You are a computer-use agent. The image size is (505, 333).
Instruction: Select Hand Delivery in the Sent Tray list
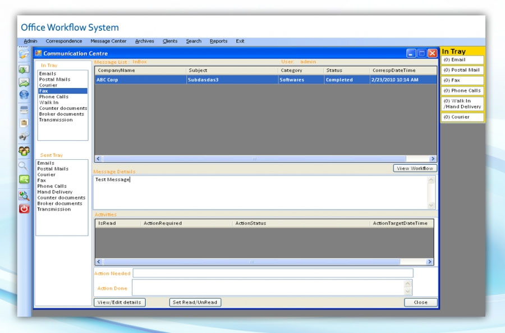pyautogui.click(x=55, y=192)
